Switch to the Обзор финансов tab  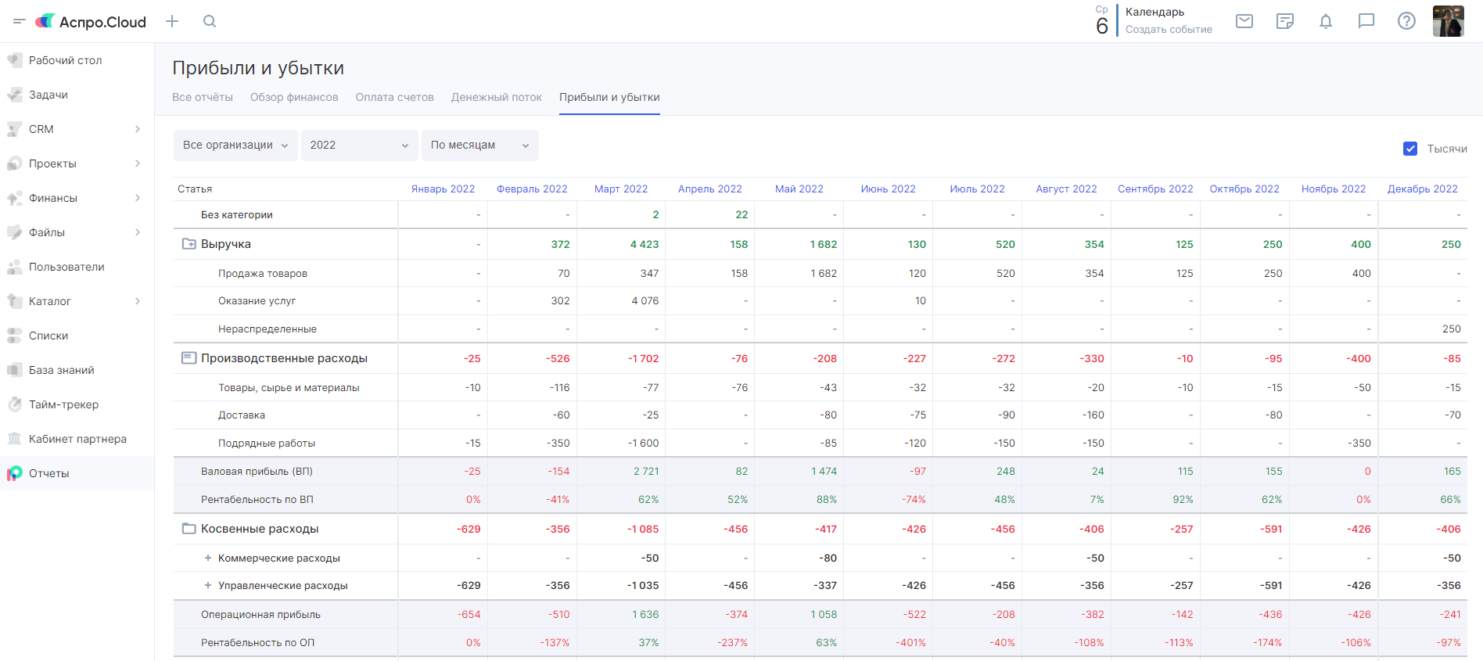[294, 97]
